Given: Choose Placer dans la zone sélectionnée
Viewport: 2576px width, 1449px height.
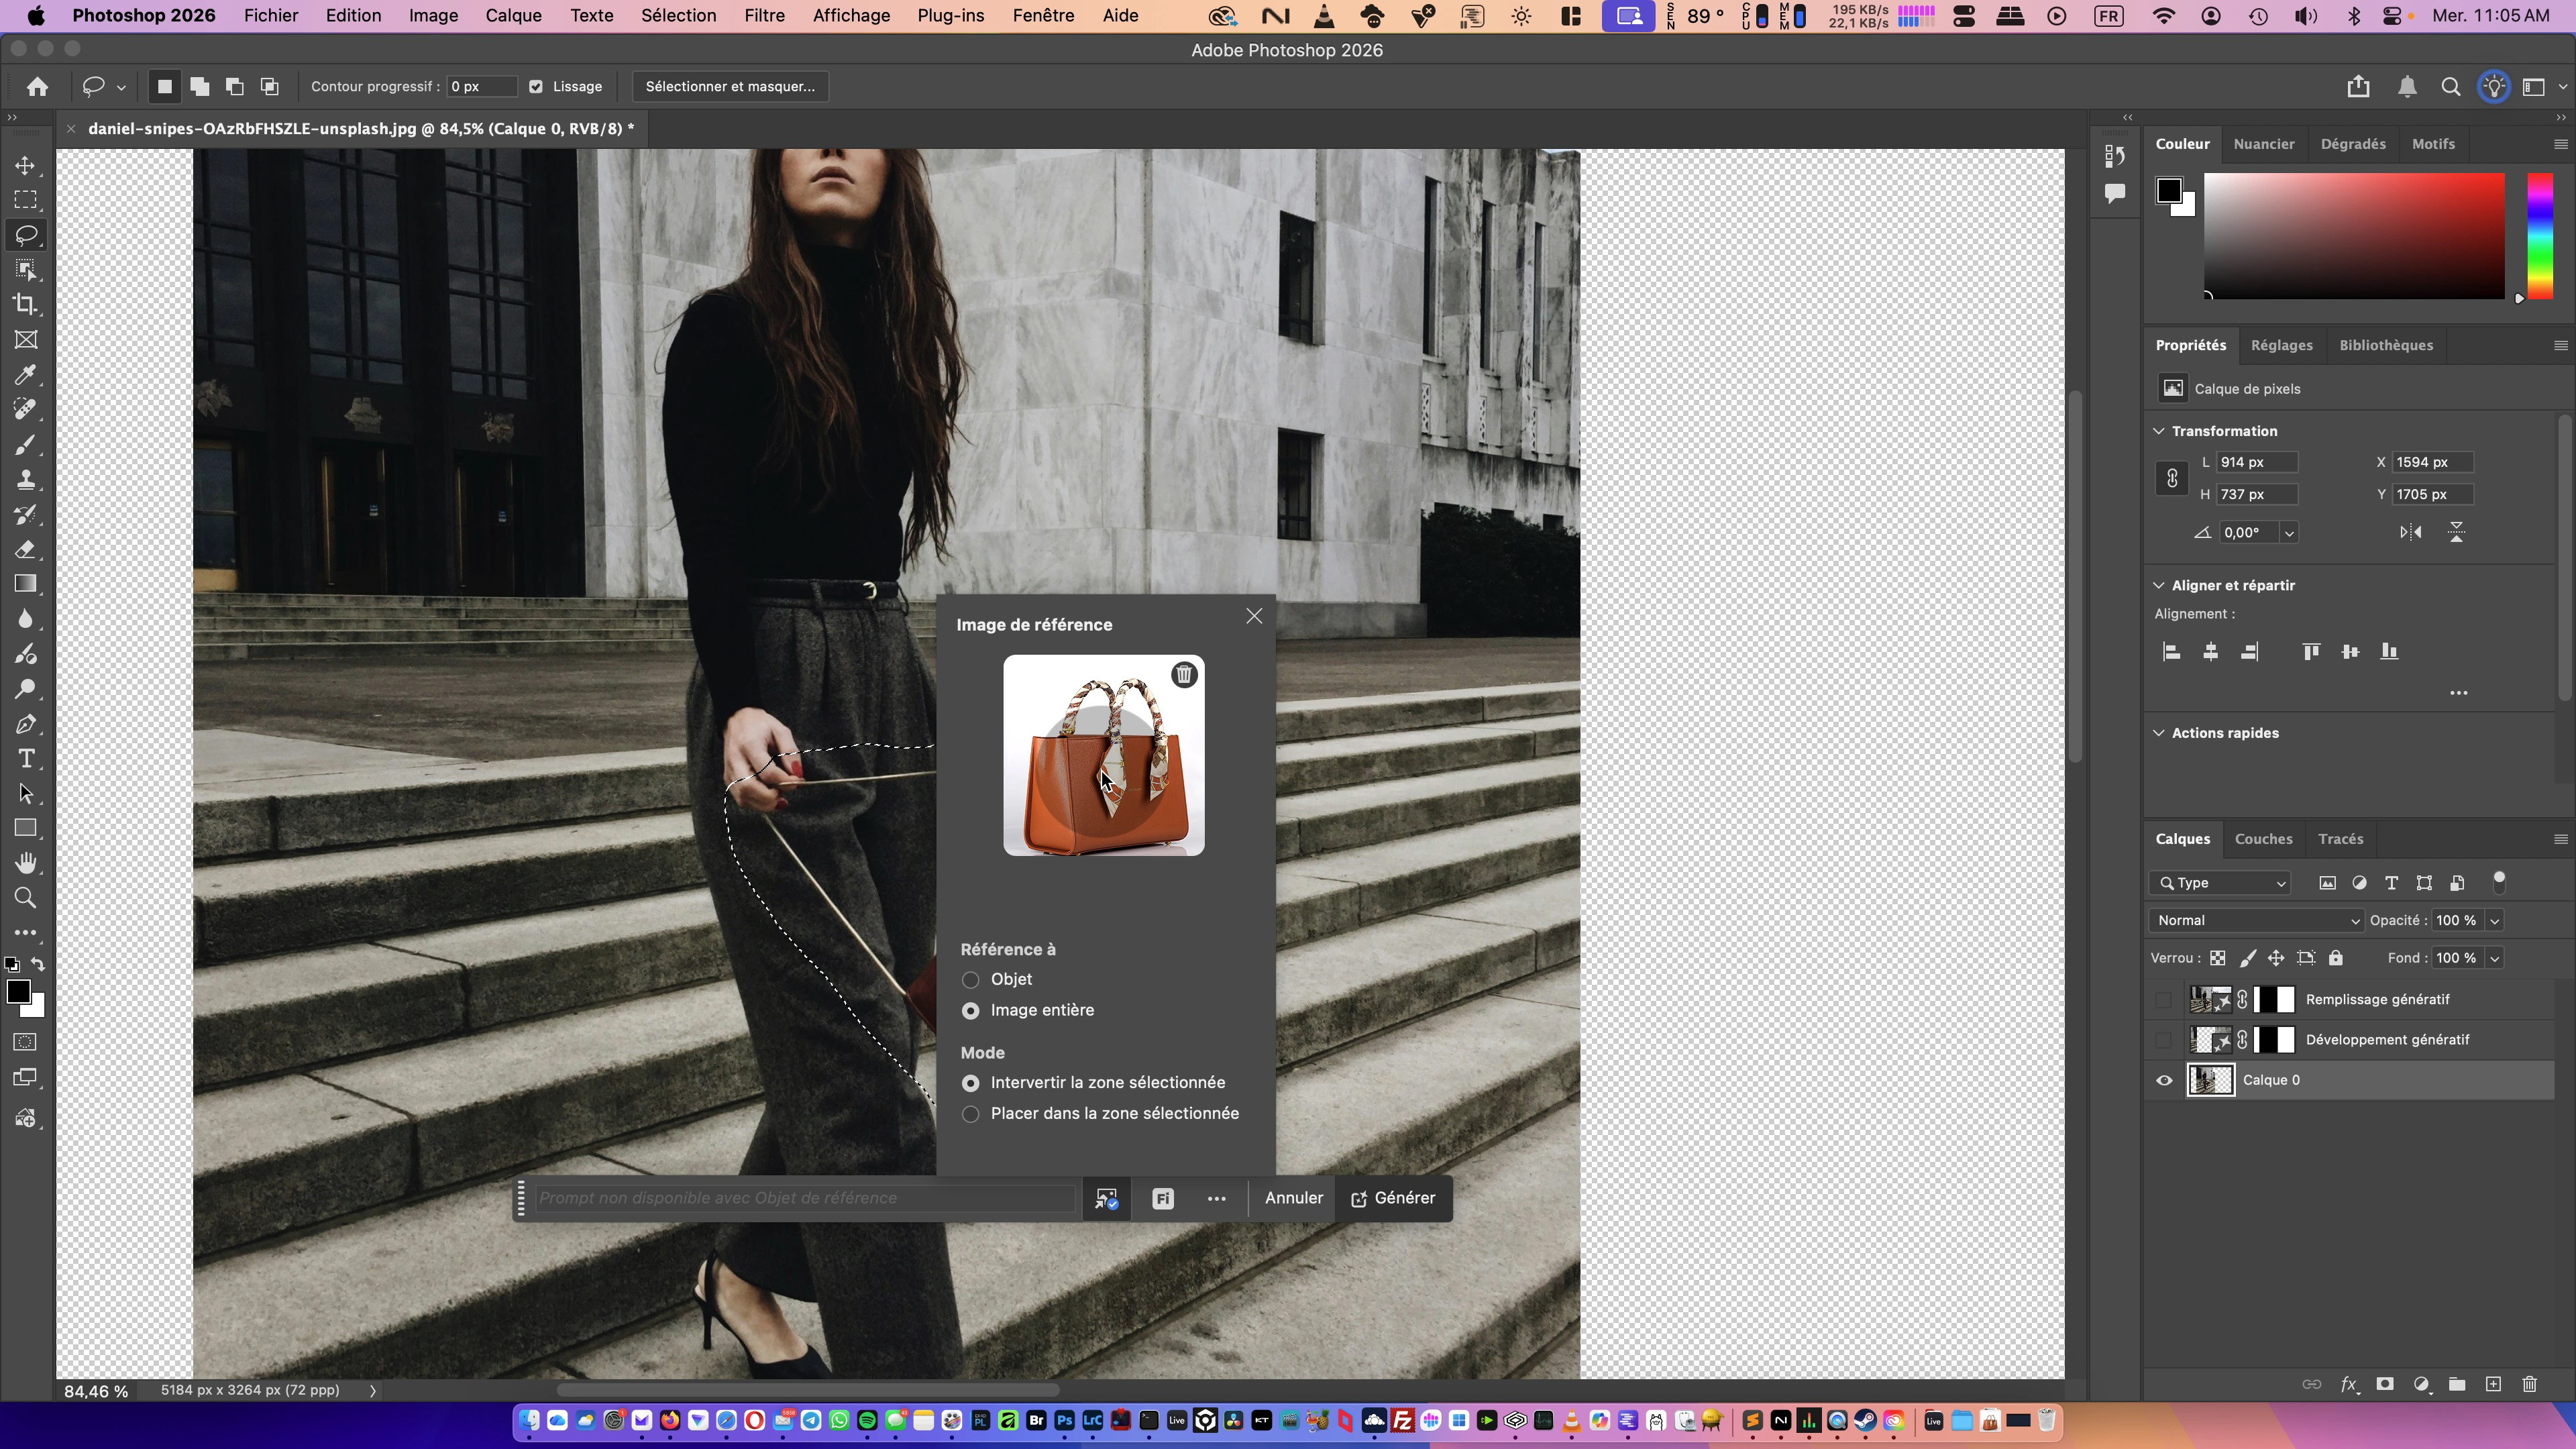Looking at the screenshot, I should pyautogui.click(x=970, y=1114).
